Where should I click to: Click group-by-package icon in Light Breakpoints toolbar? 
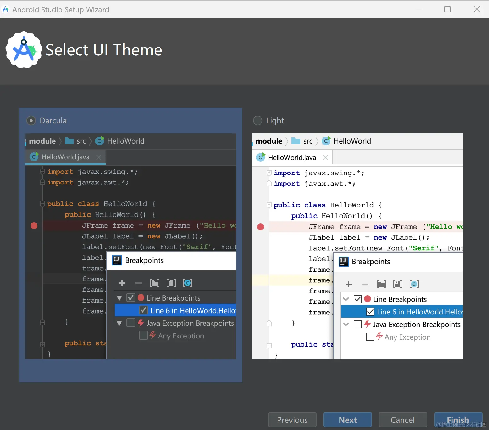pyautogui.click(x=381, y=284)
